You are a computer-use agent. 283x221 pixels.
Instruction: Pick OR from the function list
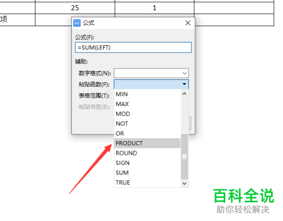(x=147, y=133)
